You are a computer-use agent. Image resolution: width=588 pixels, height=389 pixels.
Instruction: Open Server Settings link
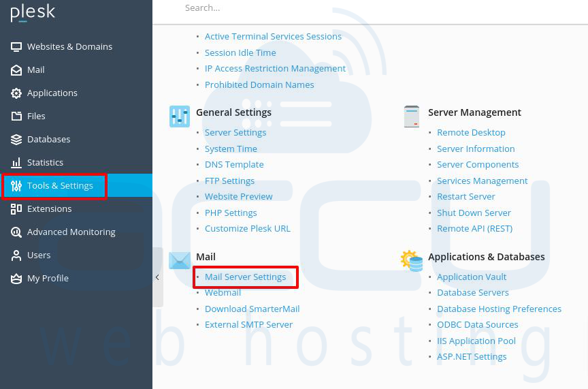click(x=235, y=133)
